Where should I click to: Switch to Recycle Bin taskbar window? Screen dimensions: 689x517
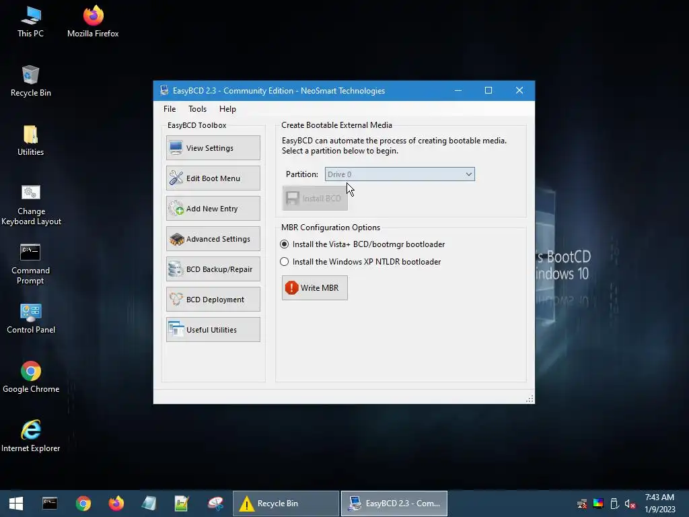click(x=285, y=504)
